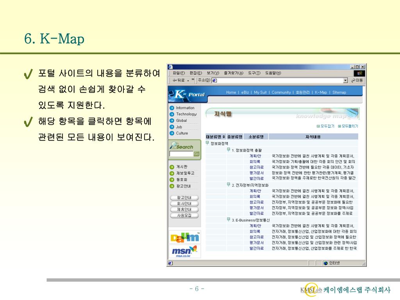Click the 인터넷 zone globe icon in status bar

(x=325, y=263)
